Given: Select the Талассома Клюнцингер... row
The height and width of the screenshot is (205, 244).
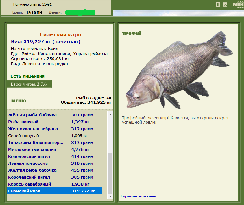Looking at the screenshot, I should 54,142.
